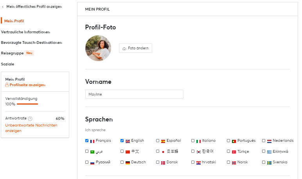302x179 pixels.
Task: Uncheck the Français language checkbox
Action: [x=87, y=141]
